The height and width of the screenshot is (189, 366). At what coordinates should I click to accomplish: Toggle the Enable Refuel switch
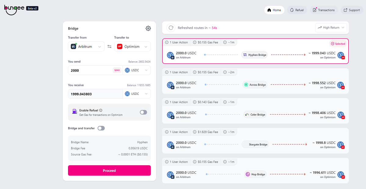pyautogui.click(x=143, y=112)
